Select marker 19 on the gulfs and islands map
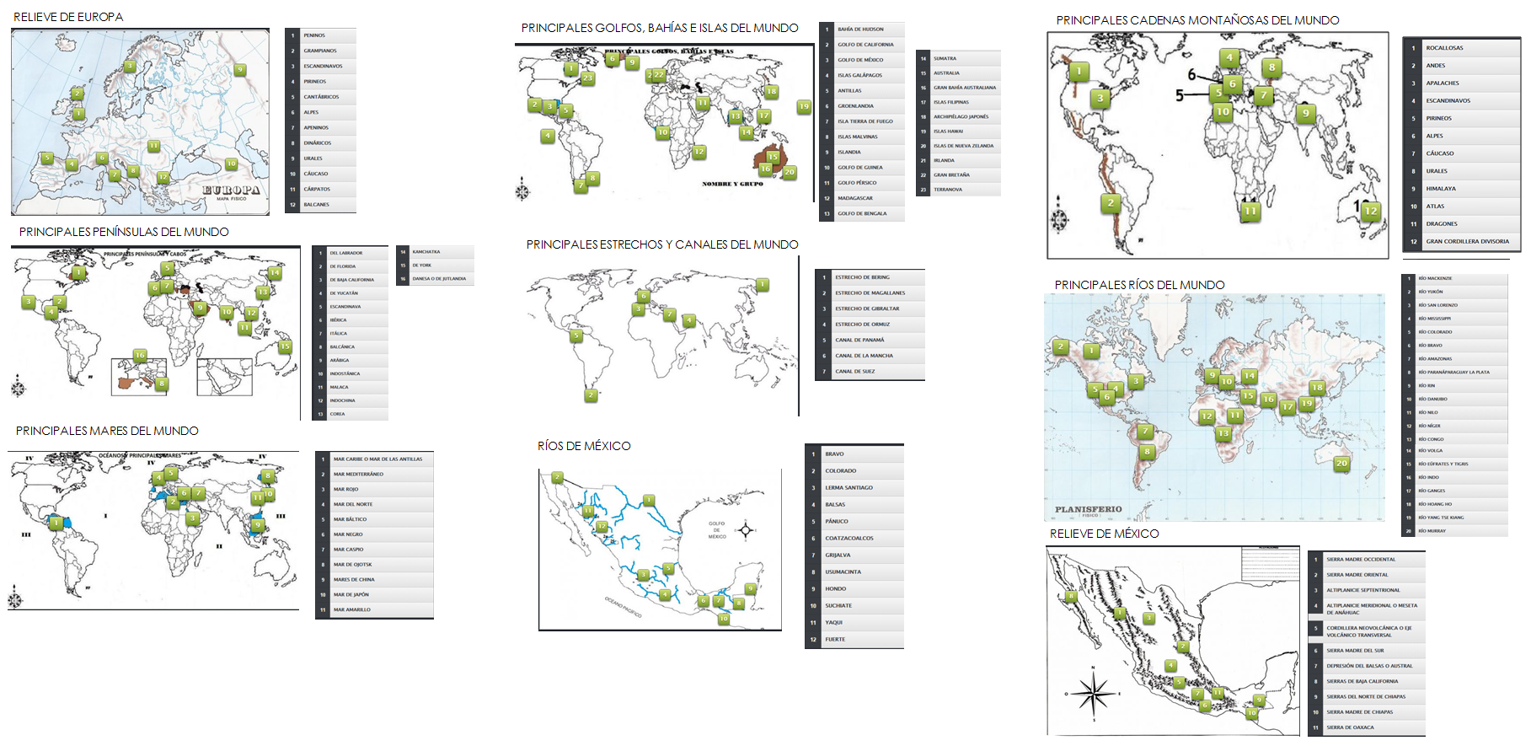1531x746 pixels. coord(804,107)
